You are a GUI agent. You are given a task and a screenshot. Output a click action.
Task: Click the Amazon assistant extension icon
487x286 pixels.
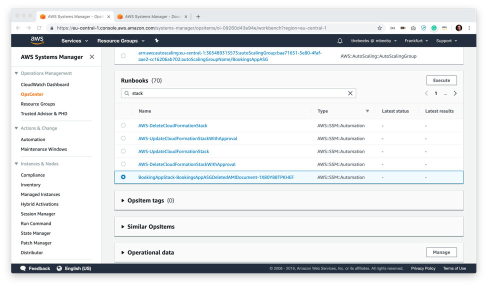click(444, 28)
